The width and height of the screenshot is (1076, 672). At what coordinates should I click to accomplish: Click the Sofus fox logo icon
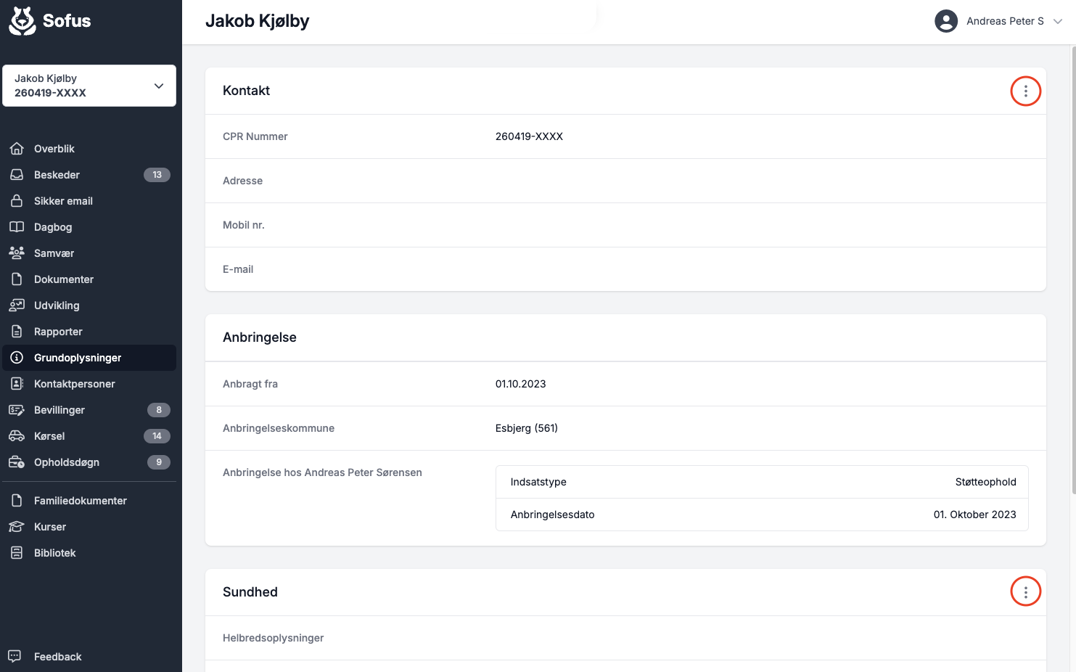pyautogui.click(x=22, y=21)
